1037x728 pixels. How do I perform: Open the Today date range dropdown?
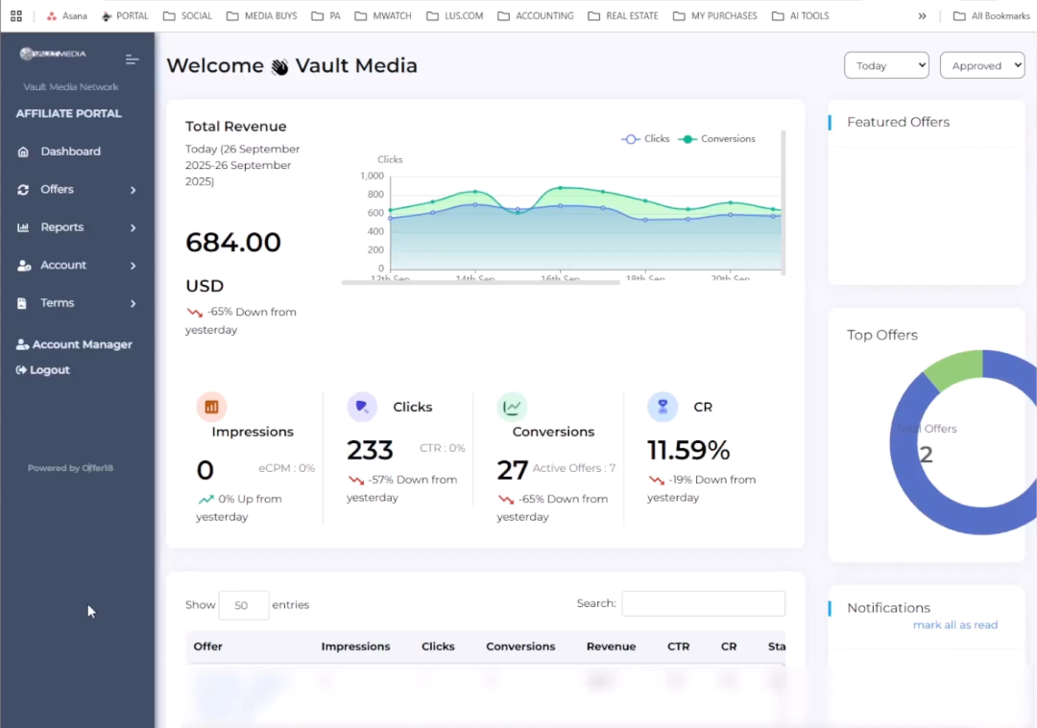click(885, 65)
